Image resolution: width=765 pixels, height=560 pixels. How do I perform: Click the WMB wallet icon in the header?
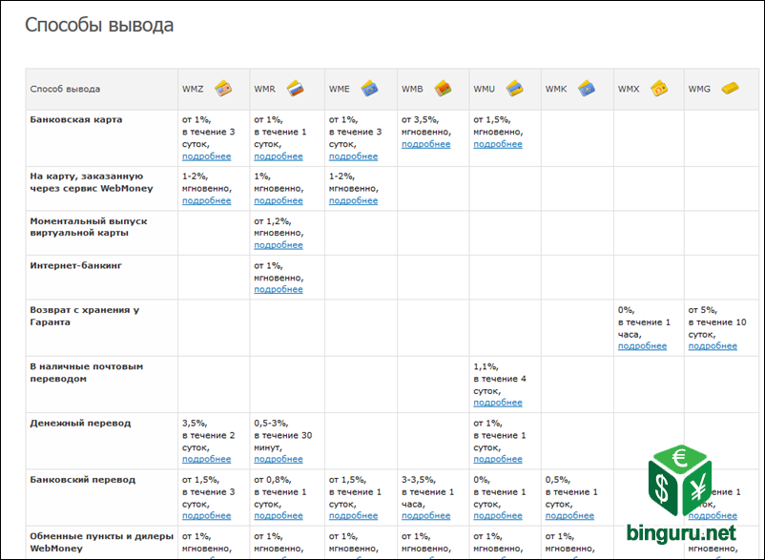point(443,89)
